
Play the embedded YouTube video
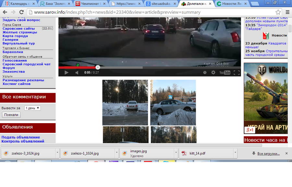coord(67,73)
